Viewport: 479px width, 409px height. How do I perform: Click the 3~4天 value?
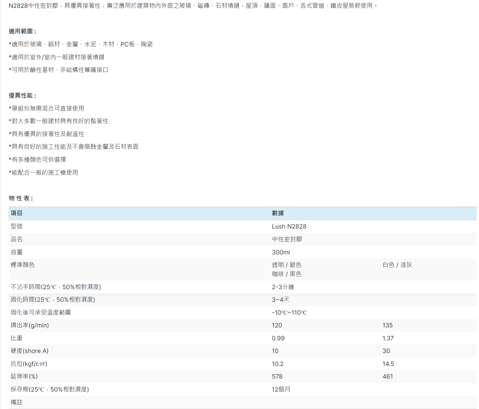pyautogui.click(x=281, y=300)
